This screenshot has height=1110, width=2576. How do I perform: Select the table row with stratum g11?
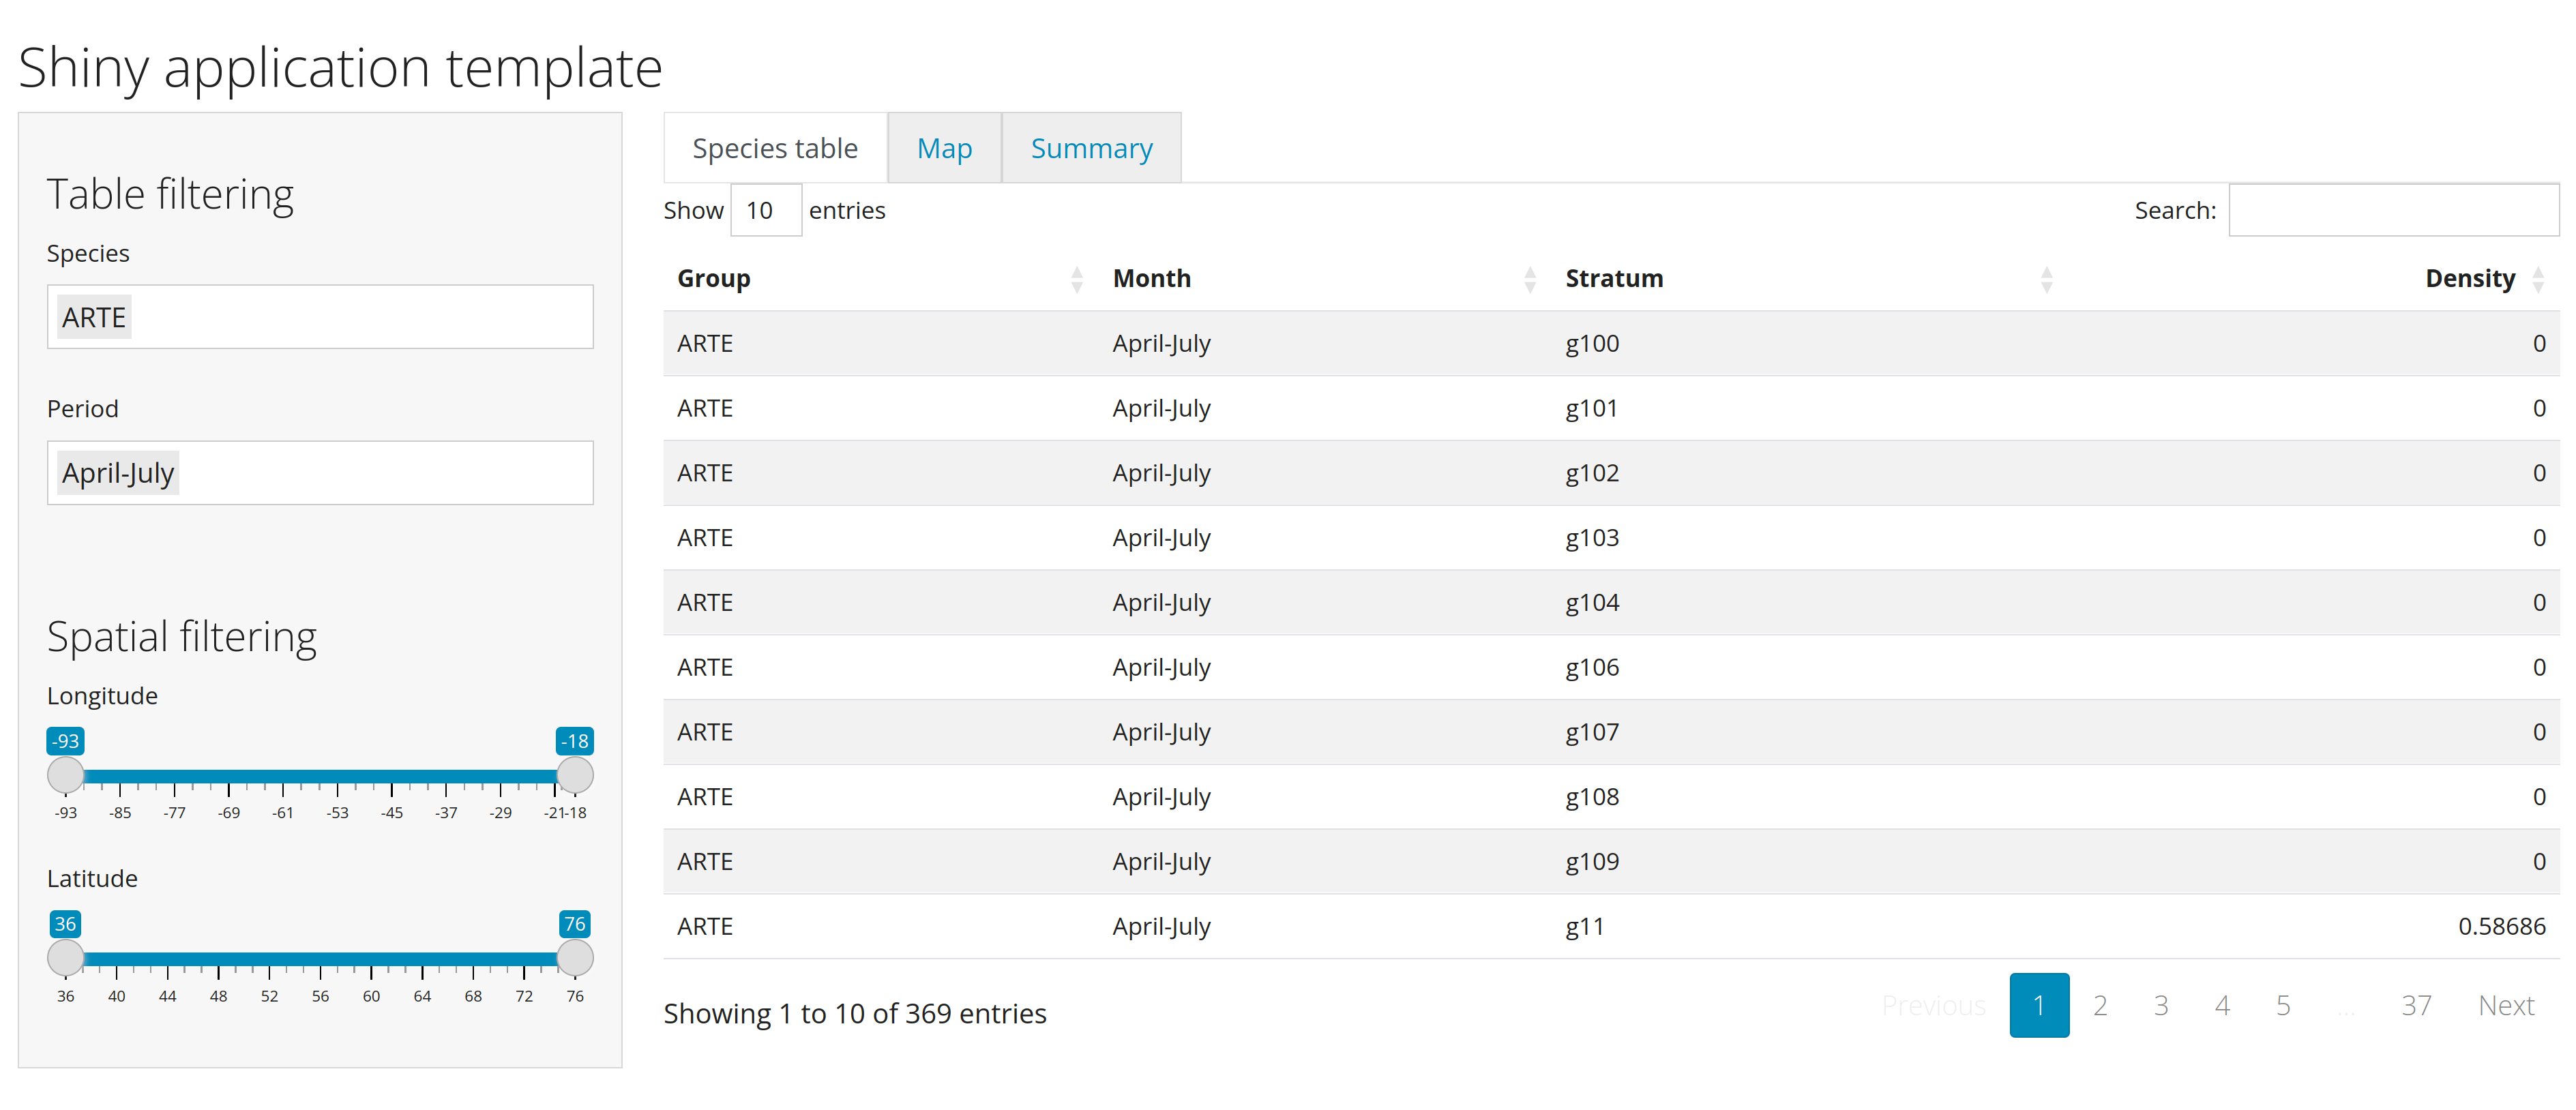click(x=1610, y=926)
